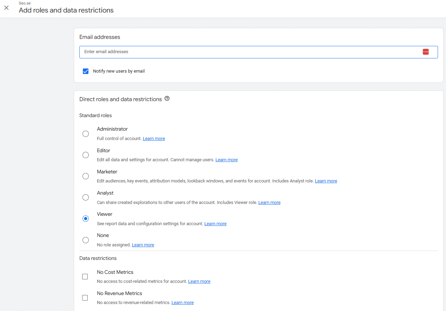Select the Marketer radio button
This screenshot has height=311, width=446.
(86, 176)
